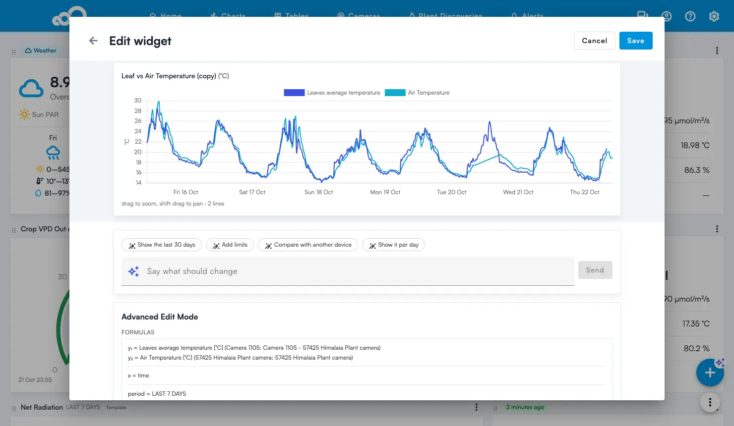Image resolution: width=734 pixels, height=426 pixels.
Task: Open the Crop VPD row three-dot menu
Action: [x=717, y=229]
